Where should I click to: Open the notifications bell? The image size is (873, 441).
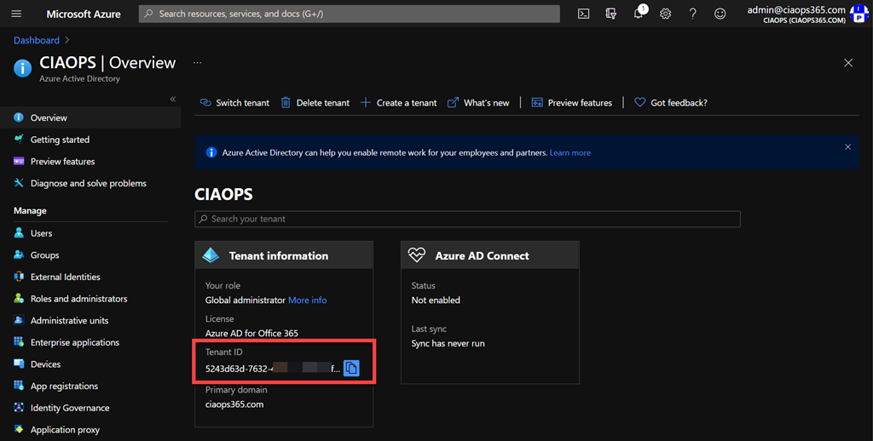(x=639, y=14)
